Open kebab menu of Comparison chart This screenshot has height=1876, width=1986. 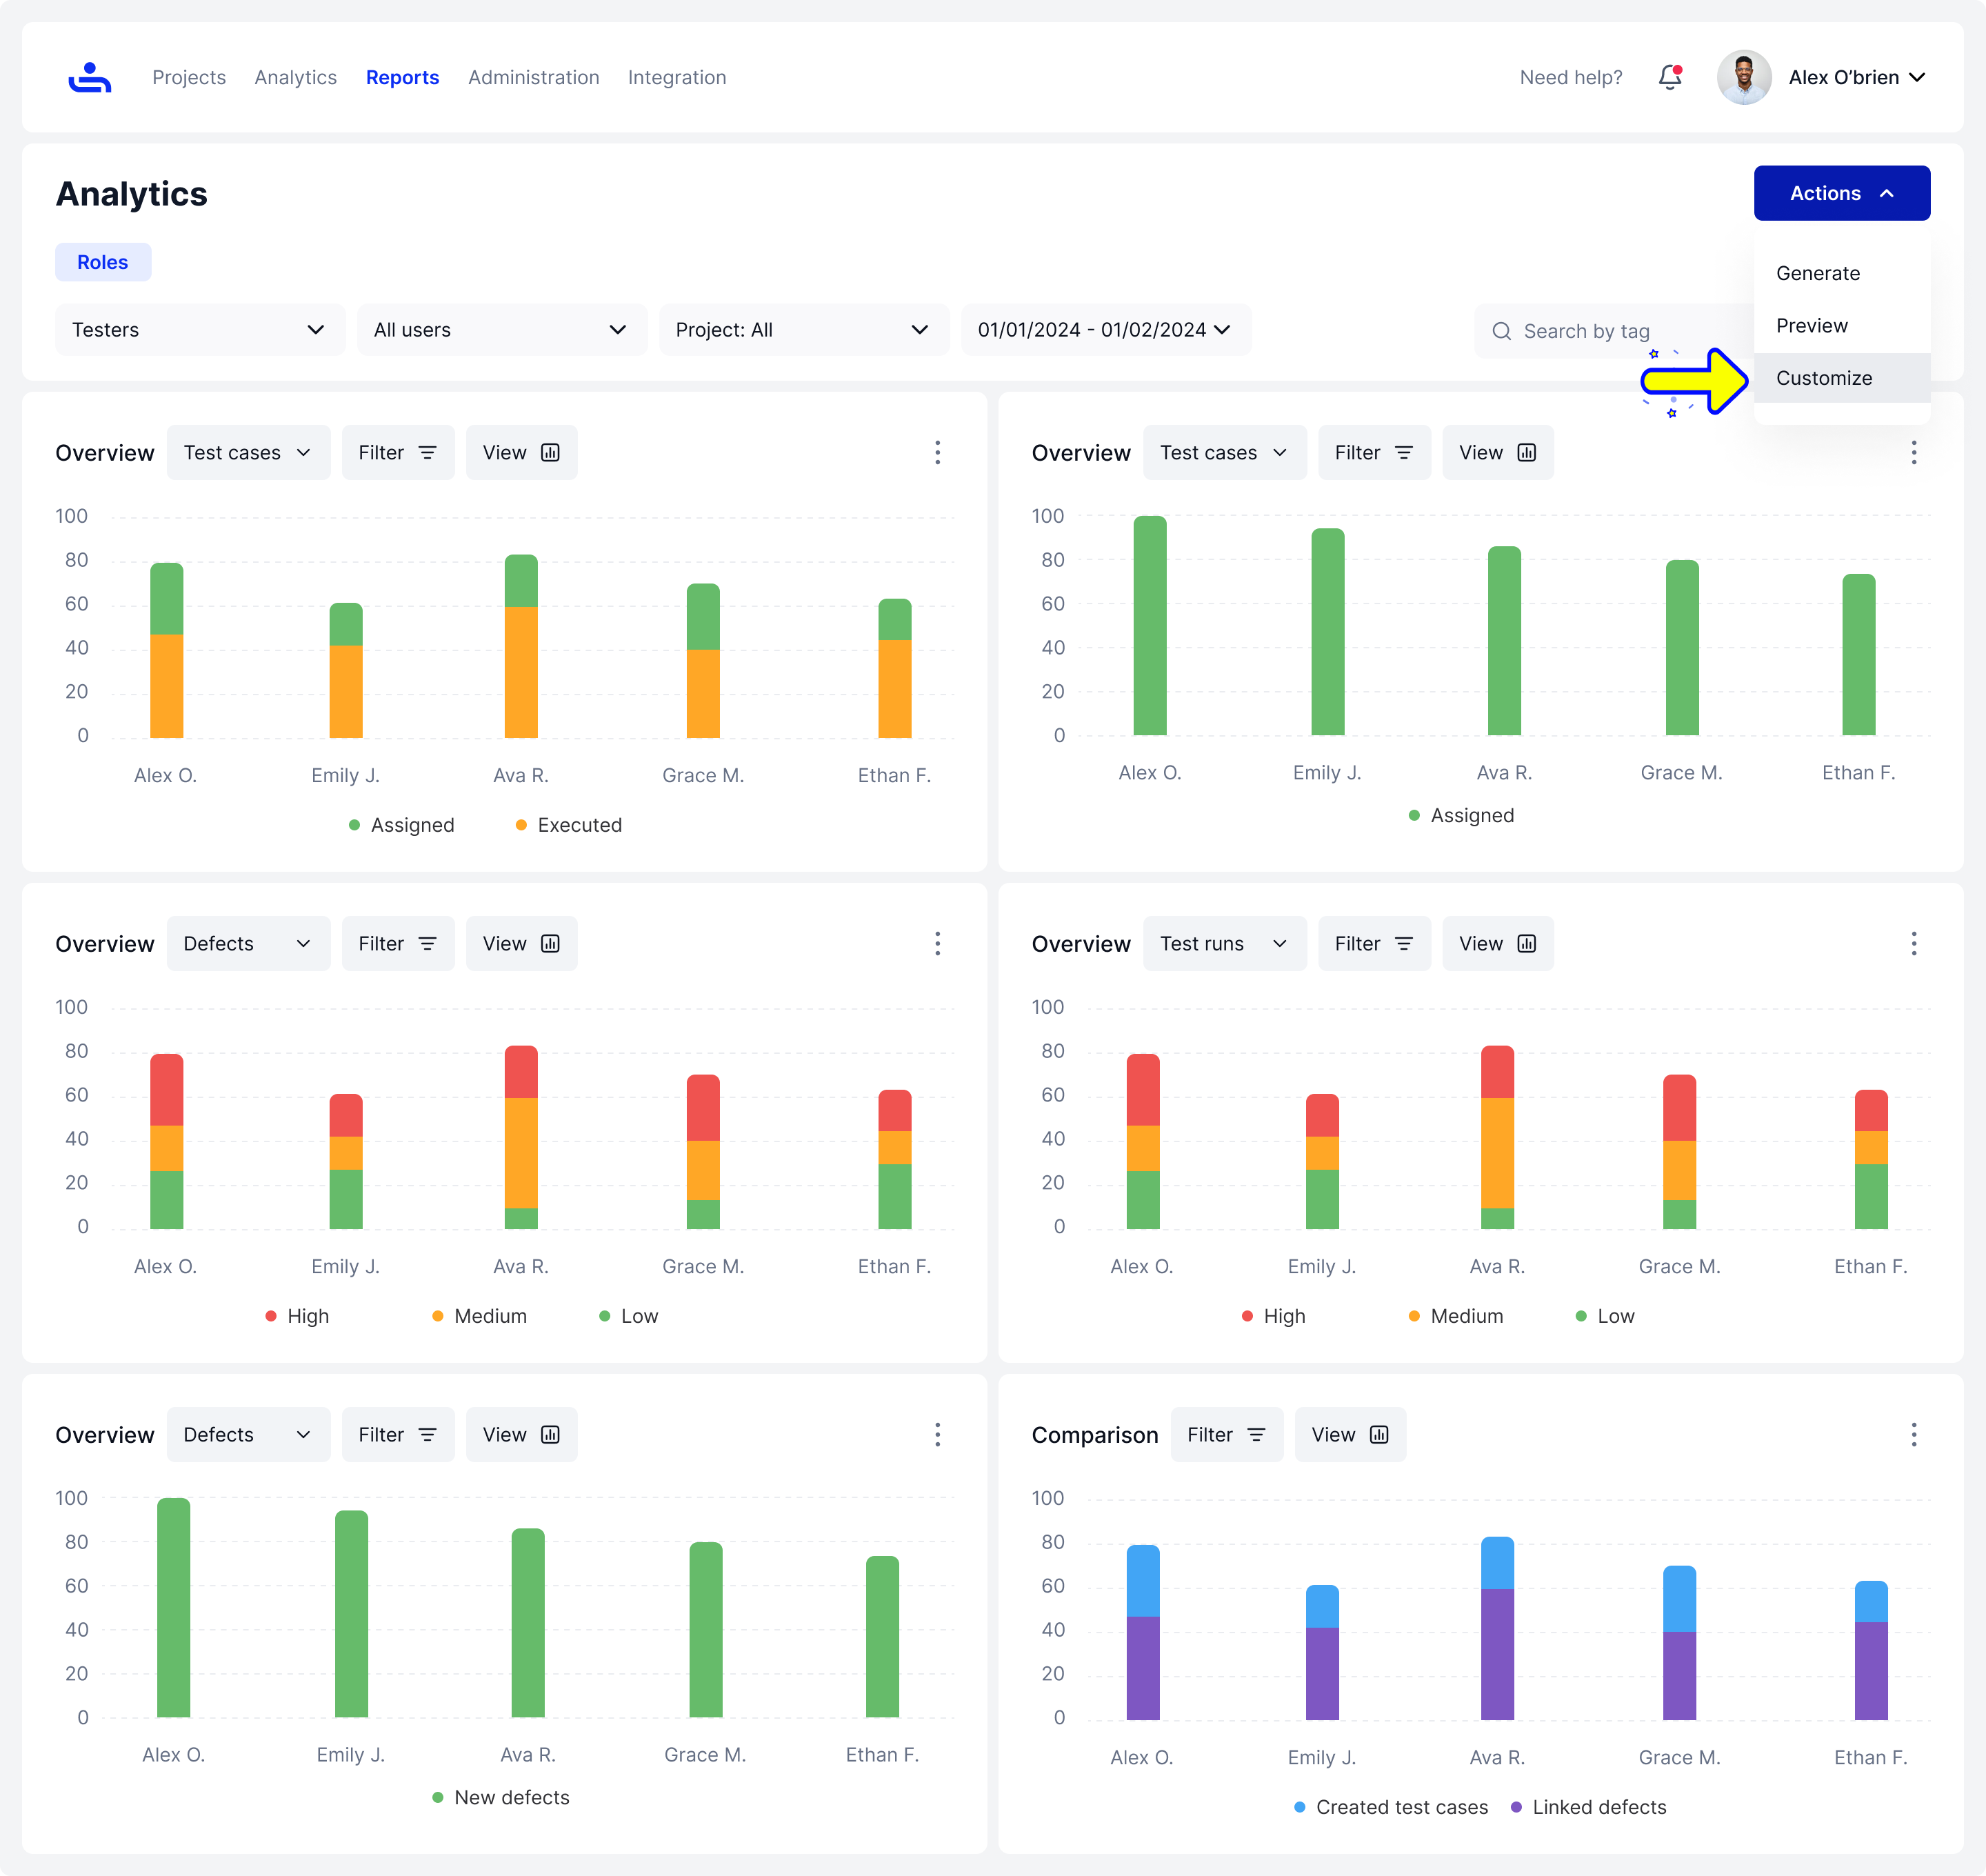[1913, 1435]
